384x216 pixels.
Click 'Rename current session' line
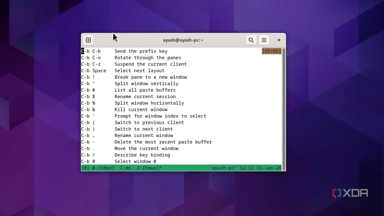(x=145, y=96)
